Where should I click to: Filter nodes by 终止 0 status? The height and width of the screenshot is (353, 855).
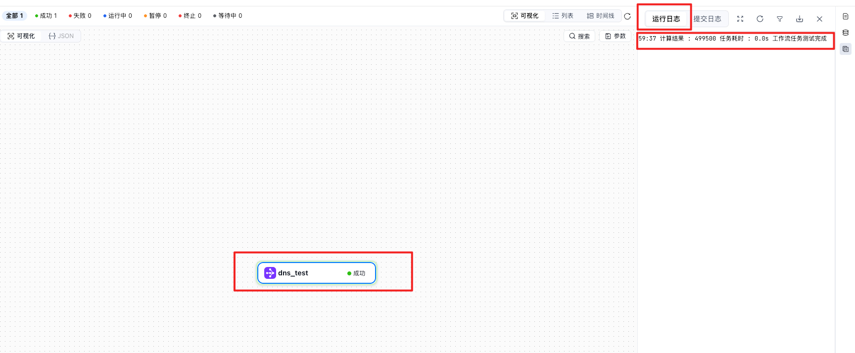[190, 16]
